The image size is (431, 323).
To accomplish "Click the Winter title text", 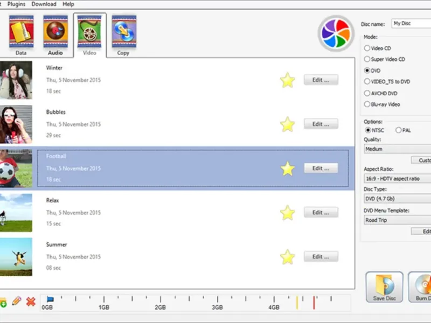I will tap(54, 68).
